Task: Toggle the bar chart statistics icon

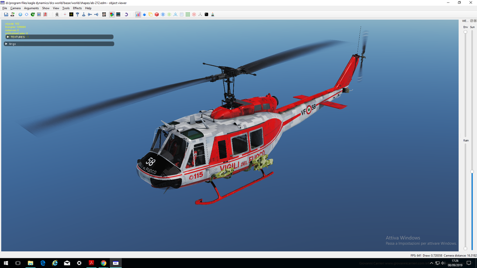Action: [138, 14]
